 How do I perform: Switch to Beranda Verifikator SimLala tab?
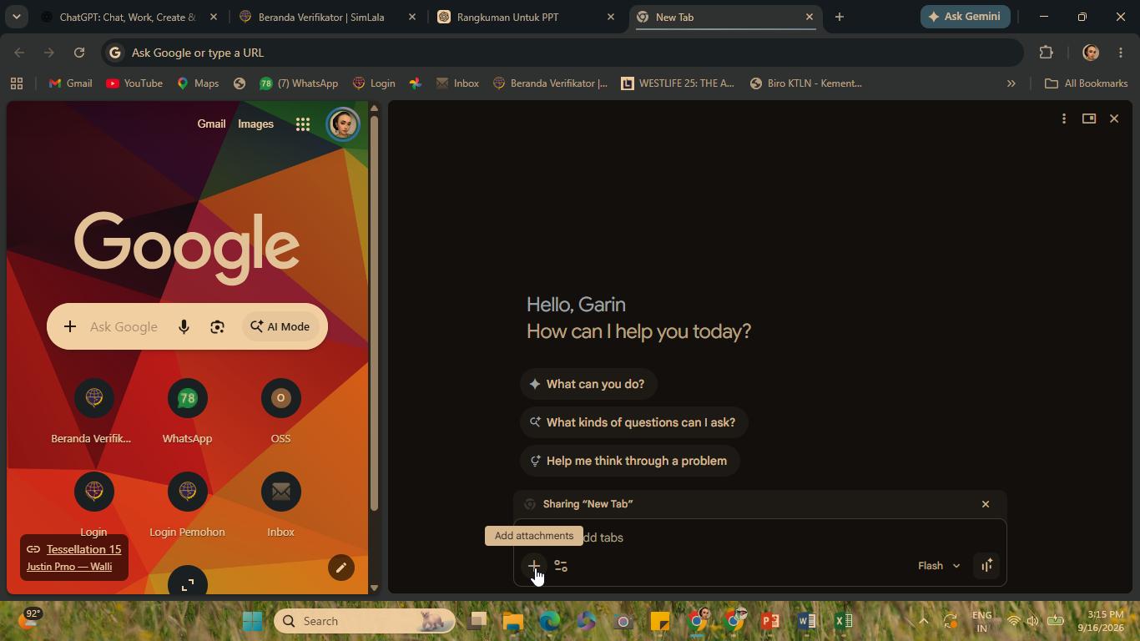(327, 17)
